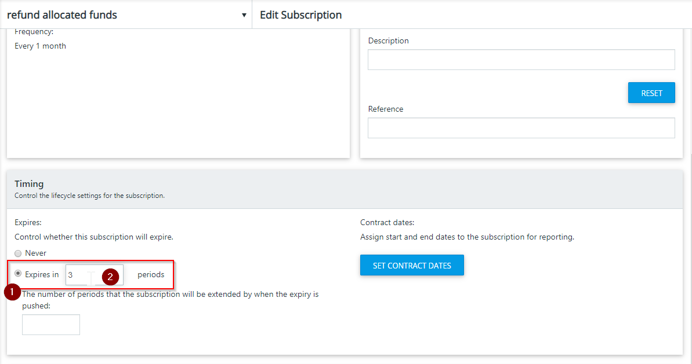Viewport: 692px width, 364px height.
Task: Click the Reference input field
Action: point(521,128)
